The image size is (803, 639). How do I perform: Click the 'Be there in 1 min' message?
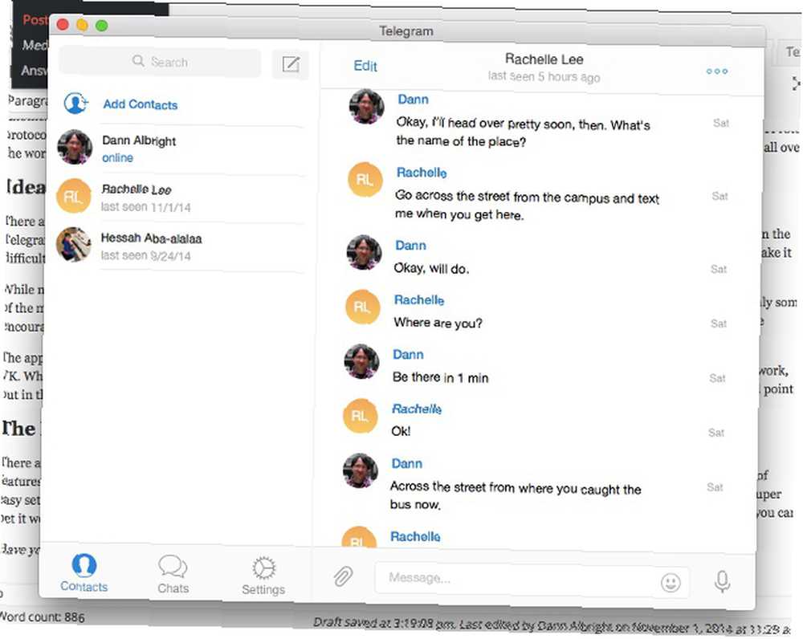point(440,377)
